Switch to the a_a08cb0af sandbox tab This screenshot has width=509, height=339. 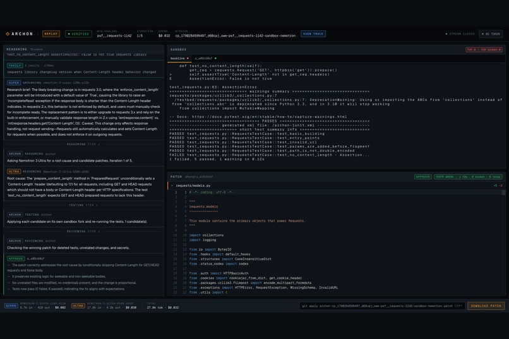click(x=205, y=58)
